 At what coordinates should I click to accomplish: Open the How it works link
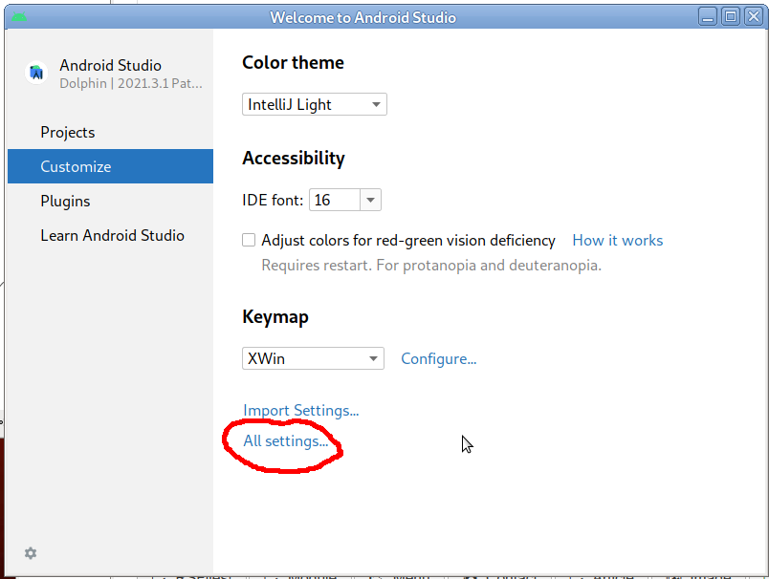[617, 240]
